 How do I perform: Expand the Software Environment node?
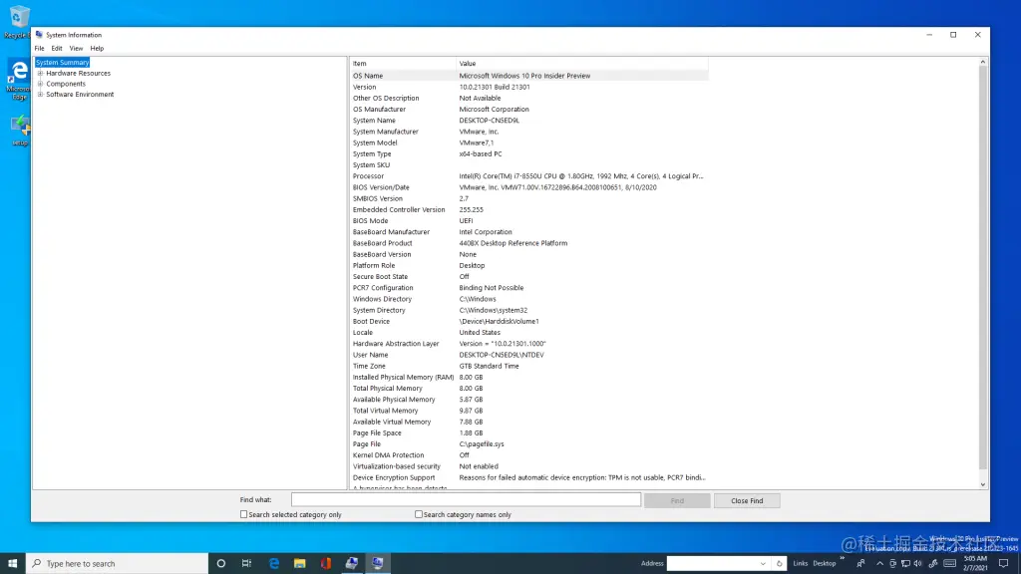point(40,94)
